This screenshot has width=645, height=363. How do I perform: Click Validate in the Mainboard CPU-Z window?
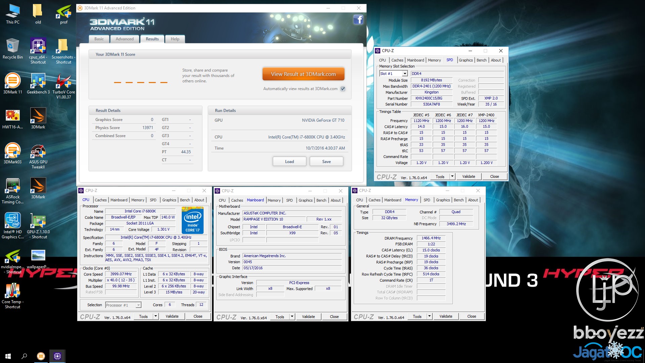[x=308, y=317]
